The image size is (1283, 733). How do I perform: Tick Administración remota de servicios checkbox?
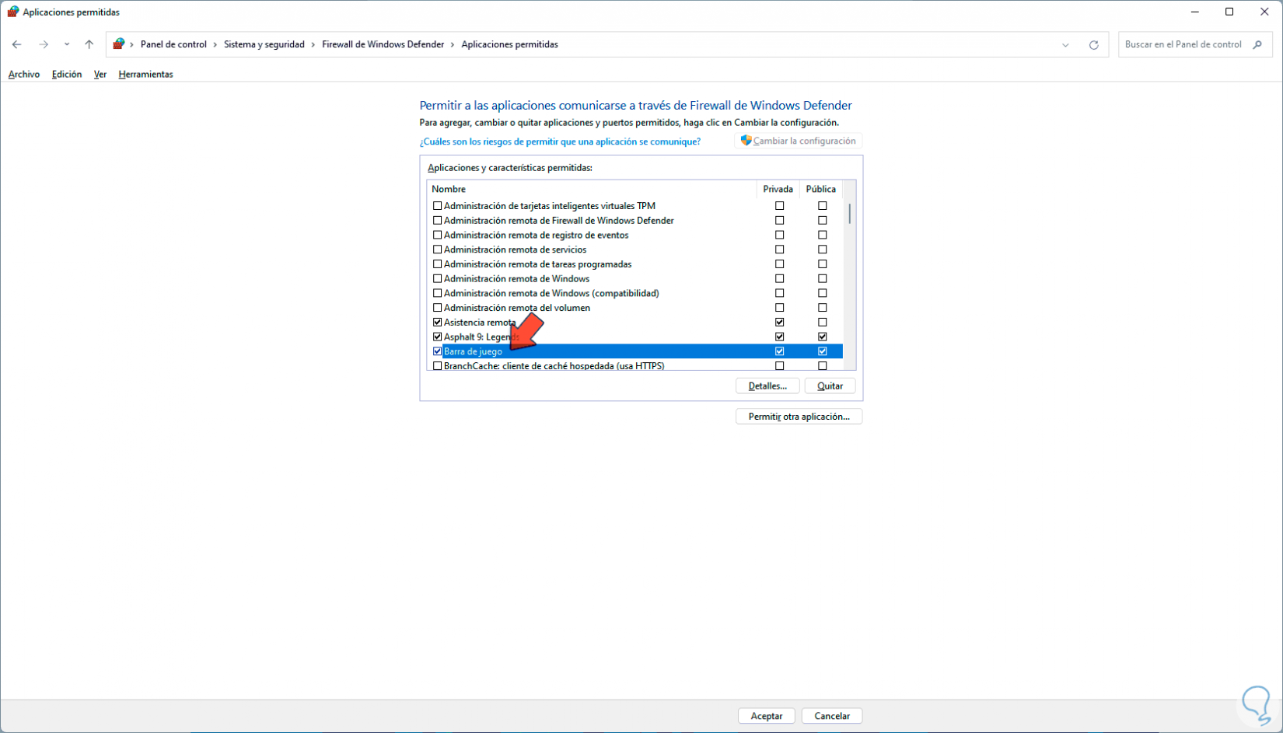pyautogui.click(x=437, y=250)
